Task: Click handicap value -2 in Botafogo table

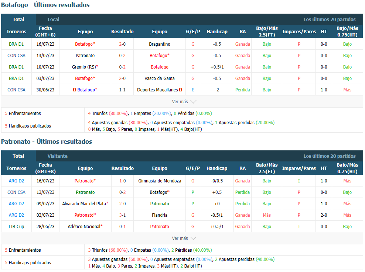Action: 217,90
